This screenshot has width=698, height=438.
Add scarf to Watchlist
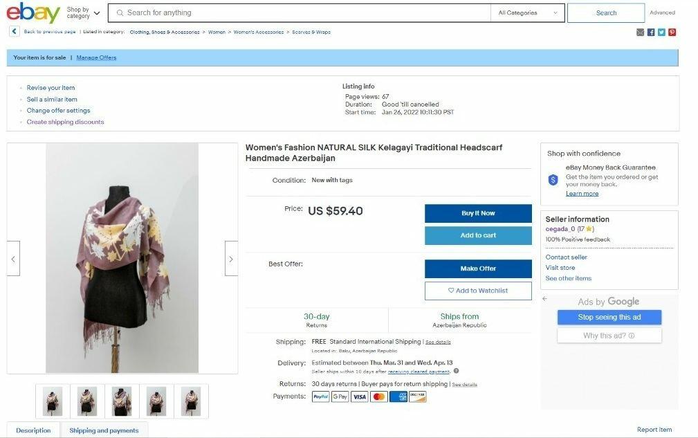tap(478, 291)
